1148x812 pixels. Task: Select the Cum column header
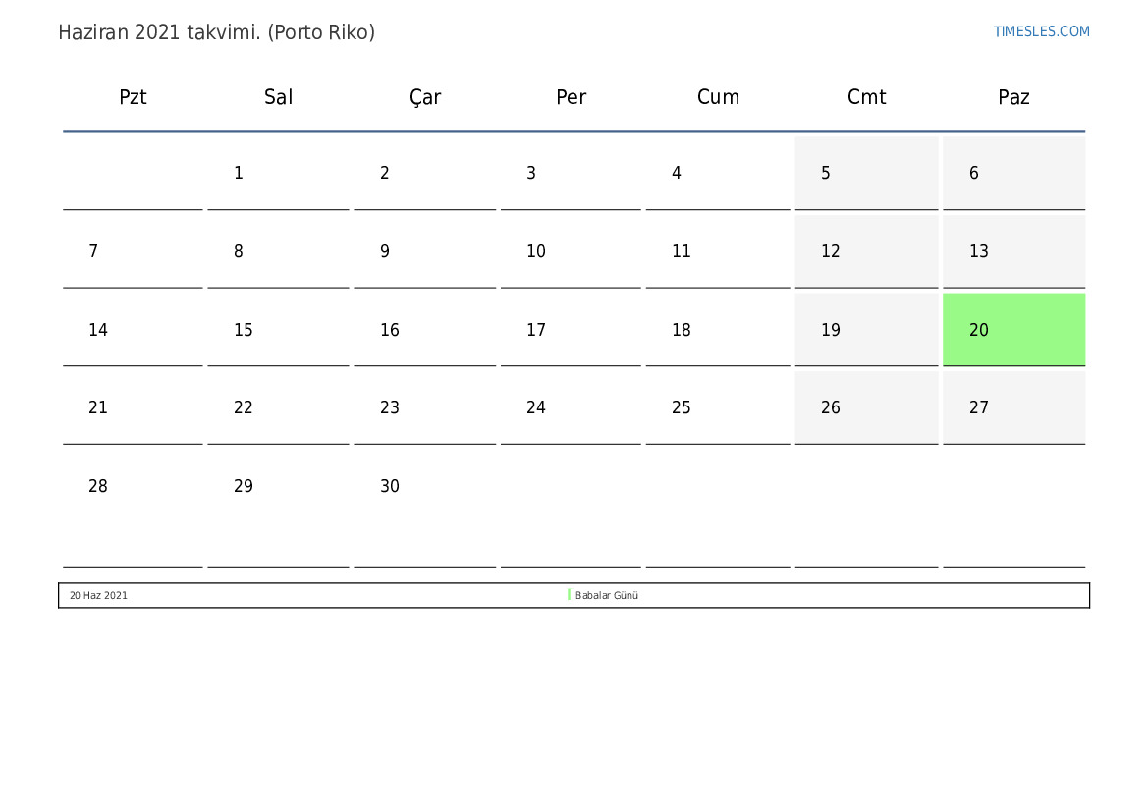(x=718, y=96)
